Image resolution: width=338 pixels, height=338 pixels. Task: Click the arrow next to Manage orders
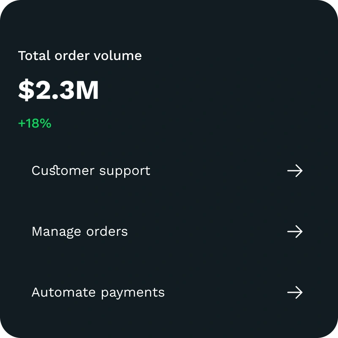click(x=295, y=232)
